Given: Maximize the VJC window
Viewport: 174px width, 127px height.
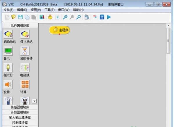Looking at the screenshot, I should [x=158, y=4].
